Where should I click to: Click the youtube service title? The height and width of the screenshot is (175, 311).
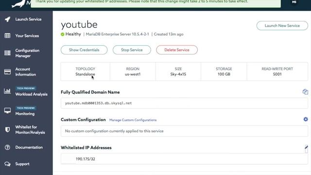(x=79, y=25)
